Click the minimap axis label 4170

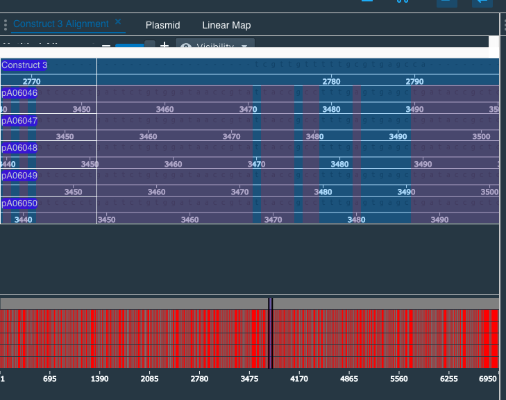tap(299, 378)
